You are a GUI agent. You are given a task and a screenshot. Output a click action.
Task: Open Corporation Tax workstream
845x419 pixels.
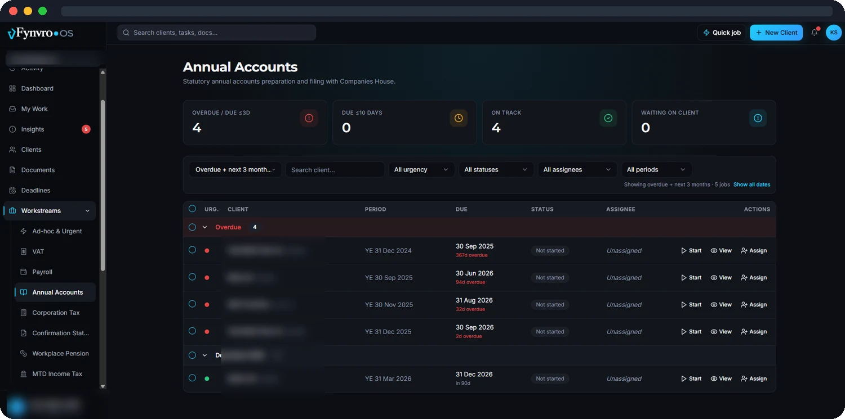[x=55, y=313]
